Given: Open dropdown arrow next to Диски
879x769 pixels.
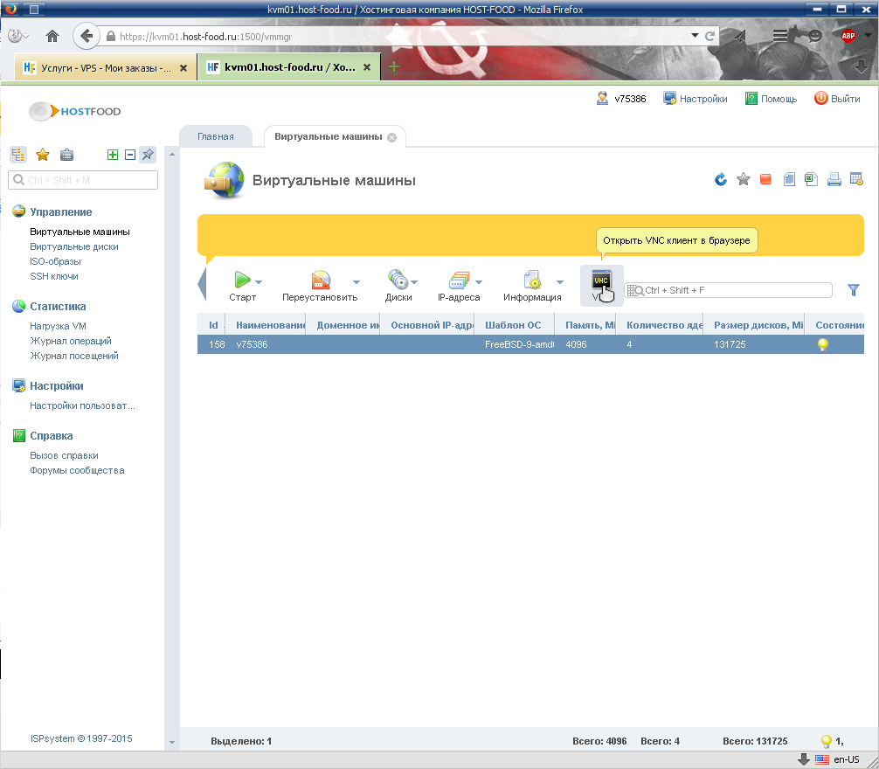Looking at the screenshot, I should (414, 282).
